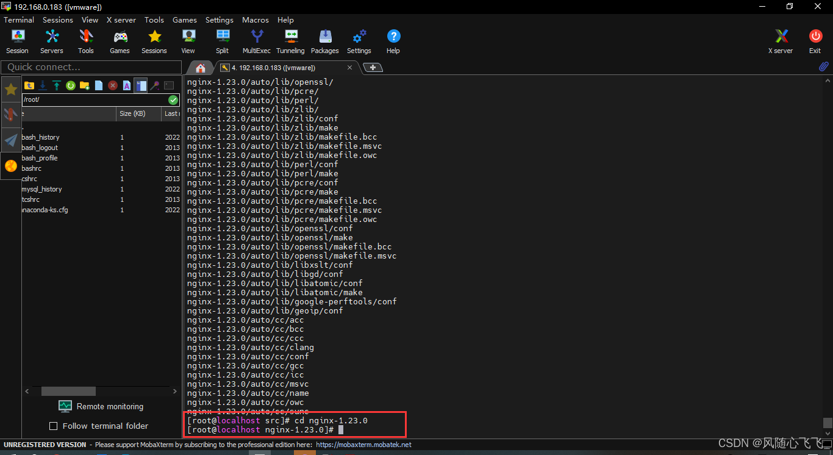The image size is (833, 455).
Task: Click the mobaxterm.mobatek.net link
Action: click(364, 445)
